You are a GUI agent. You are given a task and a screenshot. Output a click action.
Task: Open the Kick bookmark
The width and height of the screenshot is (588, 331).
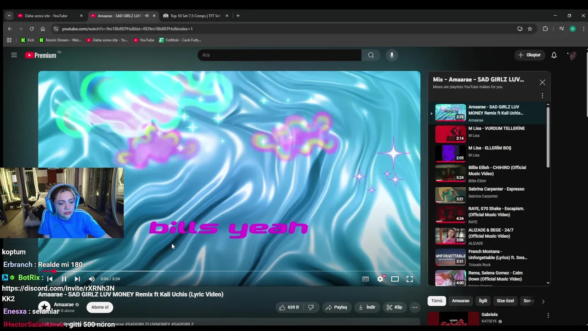point(27,40)
